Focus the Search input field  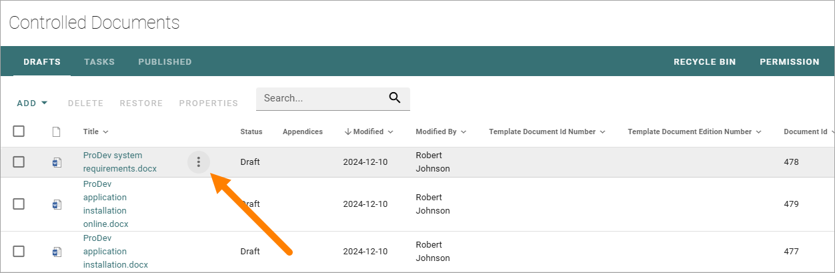pyautogui.click(x=323, y=98)
